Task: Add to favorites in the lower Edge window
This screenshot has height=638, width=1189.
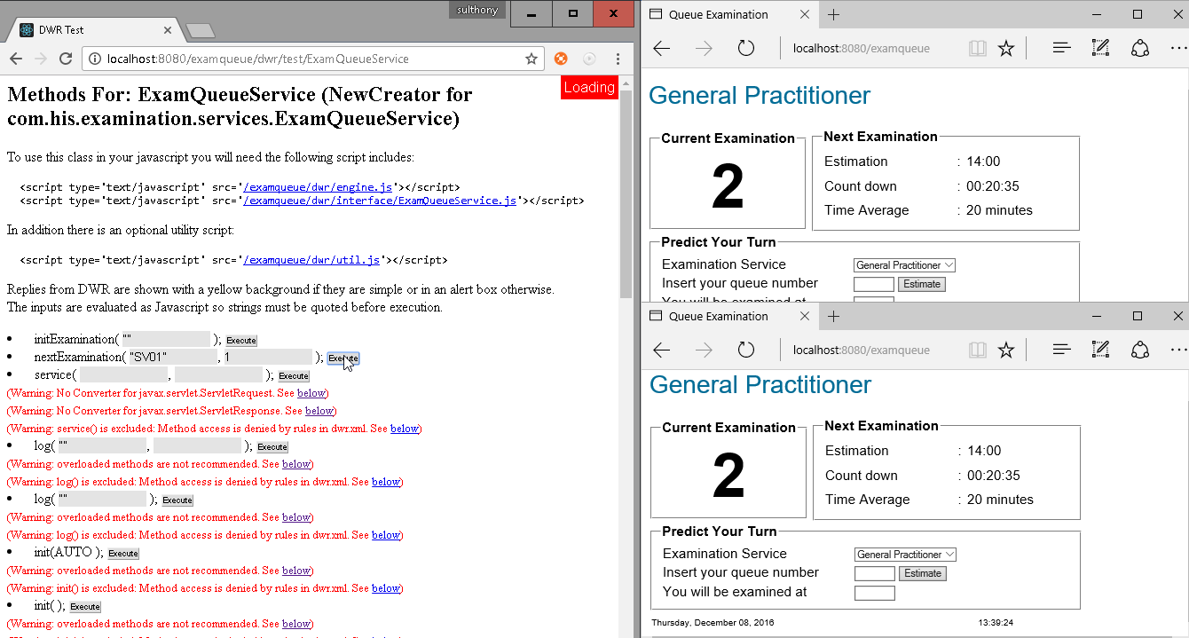Action: click(1006, 350)
